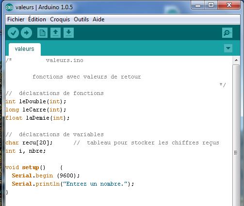The image size is (244, 206).
Task: Click in the line 'int leDouble(int);'
Action: tap(36, 101)
